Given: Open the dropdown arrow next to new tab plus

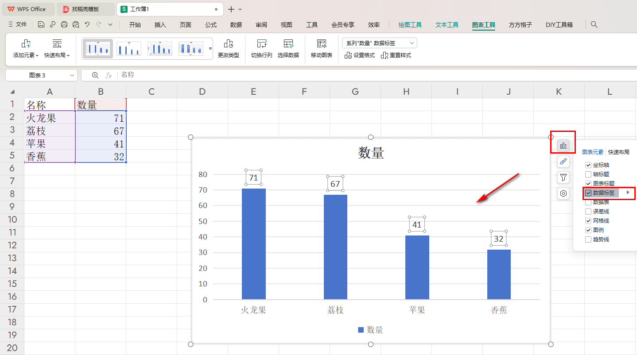Looking at the screenshot, I should pos(240,9).
